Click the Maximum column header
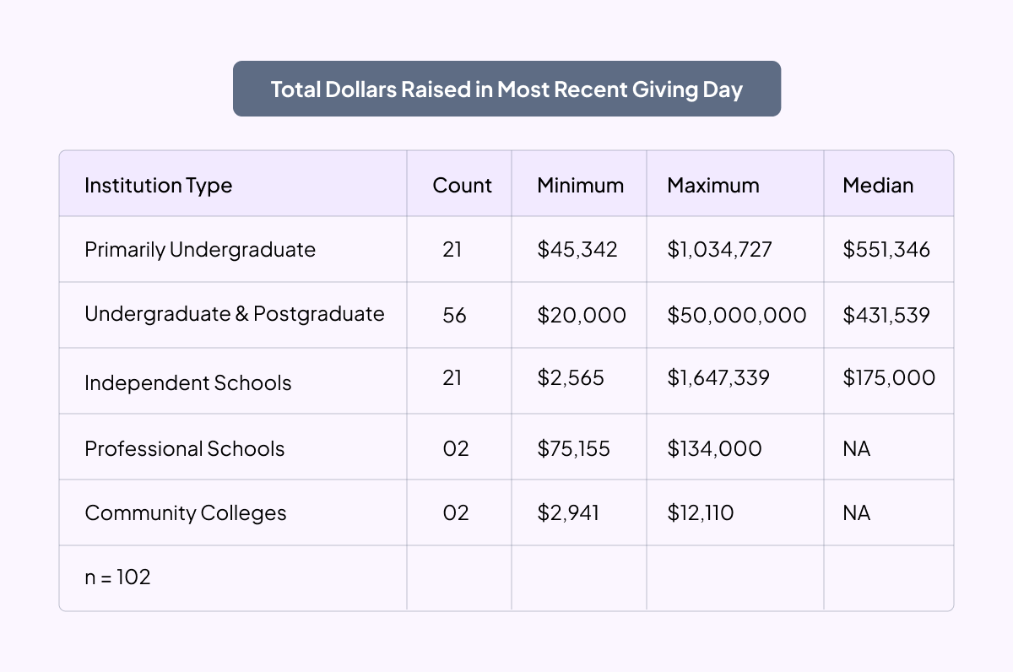Viewport: 1013px width, 672px height. pyautogui.click(x=713, y=185)
